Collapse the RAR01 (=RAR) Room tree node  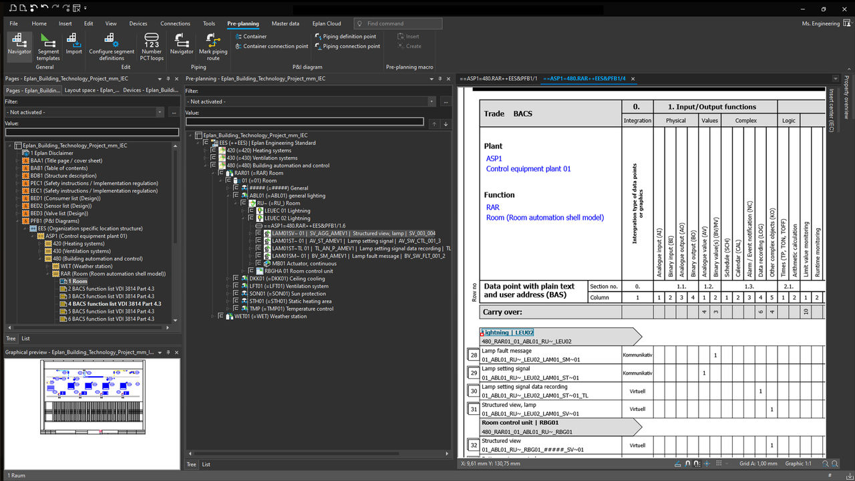click(x=212, y=173)
